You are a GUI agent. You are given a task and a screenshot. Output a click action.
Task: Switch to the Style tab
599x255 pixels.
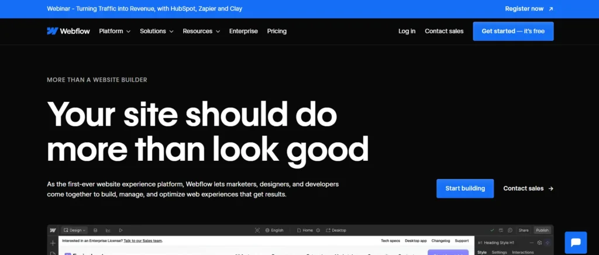pos(482,252)
